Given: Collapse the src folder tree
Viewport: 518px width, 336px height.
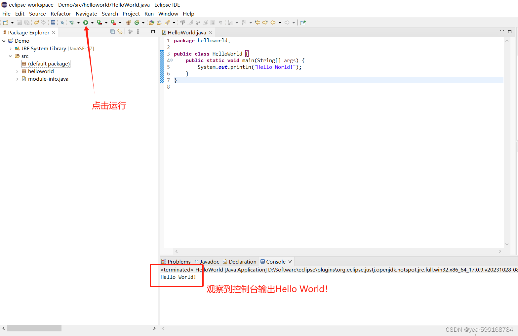Looking at the screenshot, I should click(10, 56).
